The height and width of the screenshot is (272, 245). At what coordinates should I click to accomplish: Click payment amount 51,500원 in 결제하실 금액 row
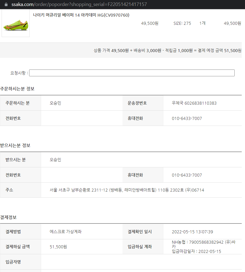click(x=58, y=247)
